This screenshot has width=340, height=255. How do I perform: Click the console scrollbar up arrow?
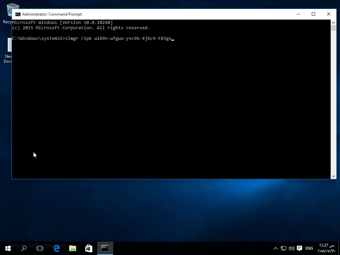[x=333, y=23]
